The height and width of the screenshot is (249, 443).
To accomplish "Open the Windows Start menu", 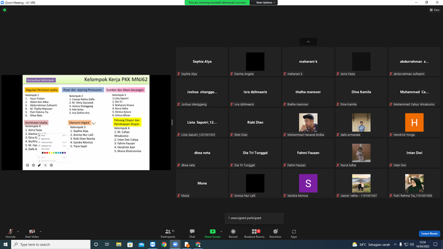I will pyautogui.click(x=6, y=244).
